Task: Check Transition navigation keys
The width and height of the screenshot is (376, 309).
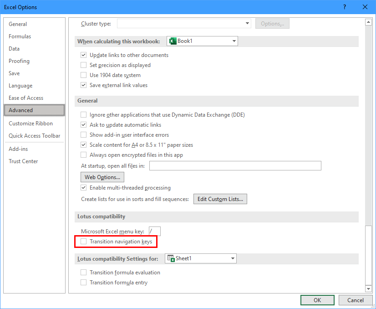Action: [83, 241]
